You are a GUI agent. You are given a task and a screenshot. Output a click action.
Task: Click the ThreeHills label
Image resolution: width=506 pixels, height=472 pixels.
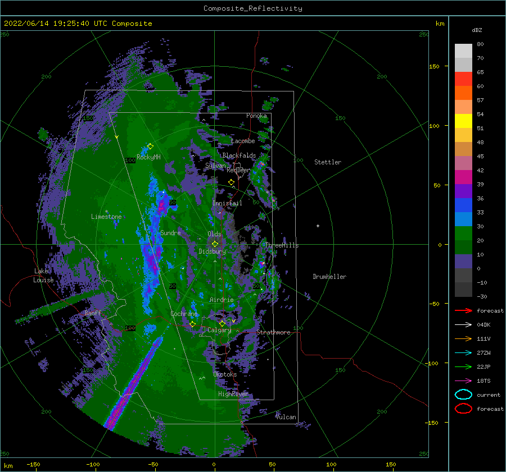tap(282, 245)
